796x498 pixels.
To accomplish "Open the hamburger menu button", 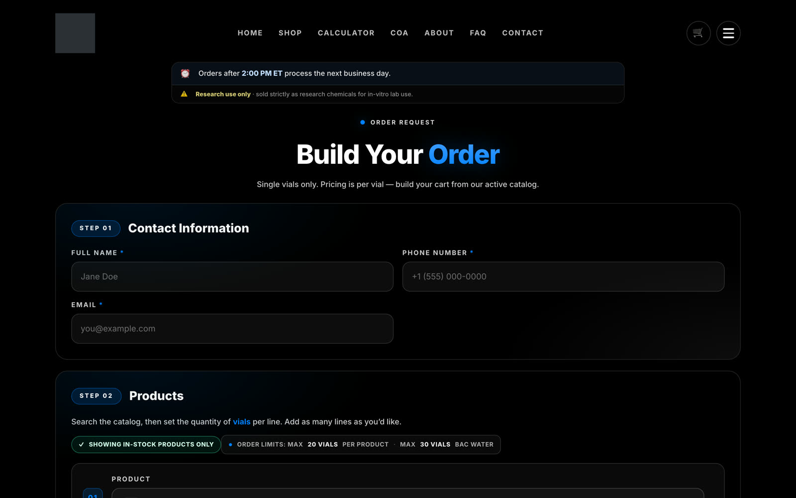I will click(x=728, y=33).
